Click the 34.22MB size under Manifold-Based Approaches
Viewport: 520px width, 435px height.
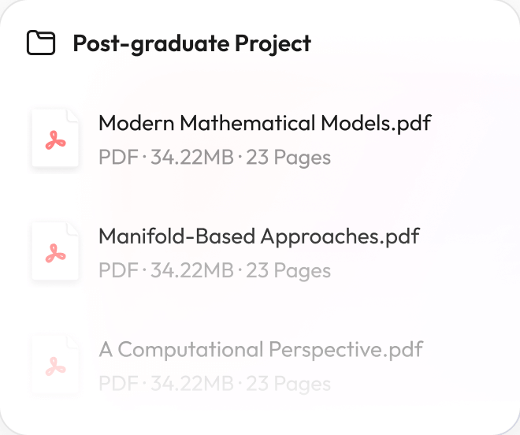(192, 270)
